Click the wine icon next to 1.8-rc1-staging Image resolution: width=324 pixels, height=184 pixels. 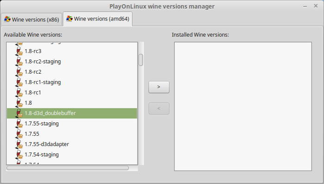click(x=19, y=82)
